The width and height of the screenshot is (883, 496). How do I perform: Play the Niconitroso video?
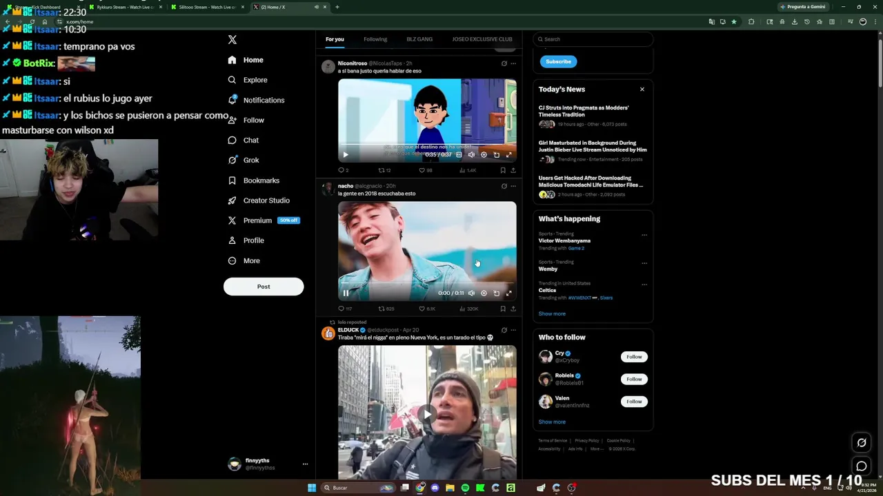click(x=346, y=154)
